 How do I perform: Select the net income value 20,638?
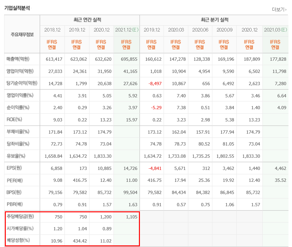click(x=105, y=84)
